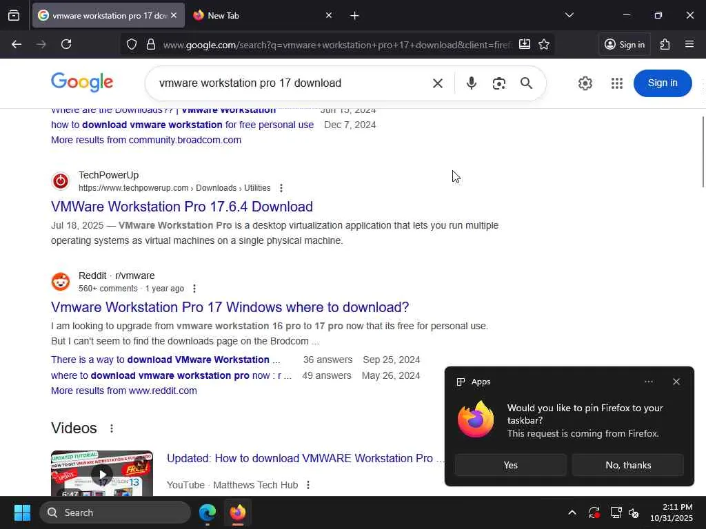This screenshot has height=529, width=706.
Task: Click the blue Google Sign in button
Action: (x=663, y=83)
